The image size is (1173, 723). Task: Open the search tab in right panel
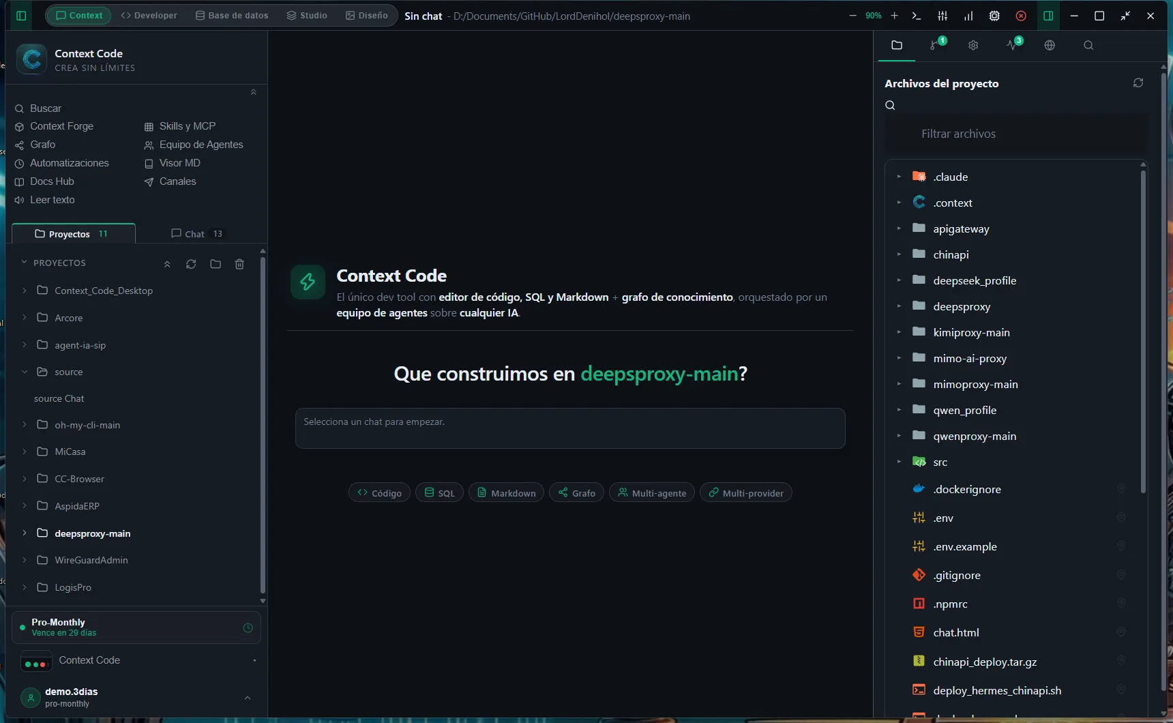point(1088,45)
